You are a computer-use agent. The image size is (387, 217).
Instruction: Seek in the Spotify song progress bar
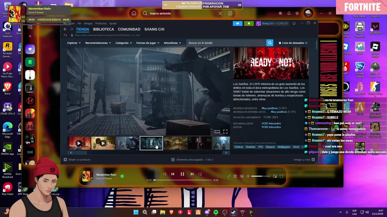pyautogui.click(x=182, y=180)
